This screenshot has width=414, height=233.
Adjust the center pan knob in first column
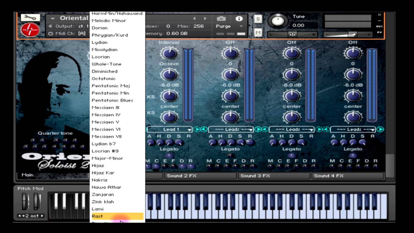click(x=169, y=117)
